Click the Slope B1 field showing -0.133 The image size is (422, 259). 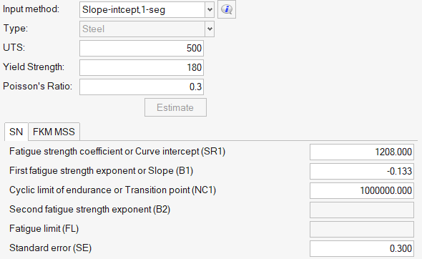(x=362, y=171)
